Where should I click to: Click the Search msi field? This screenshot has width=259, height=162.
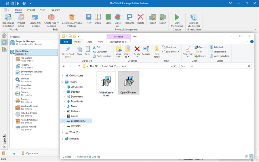pyautogui.click(x=215, y=66)
